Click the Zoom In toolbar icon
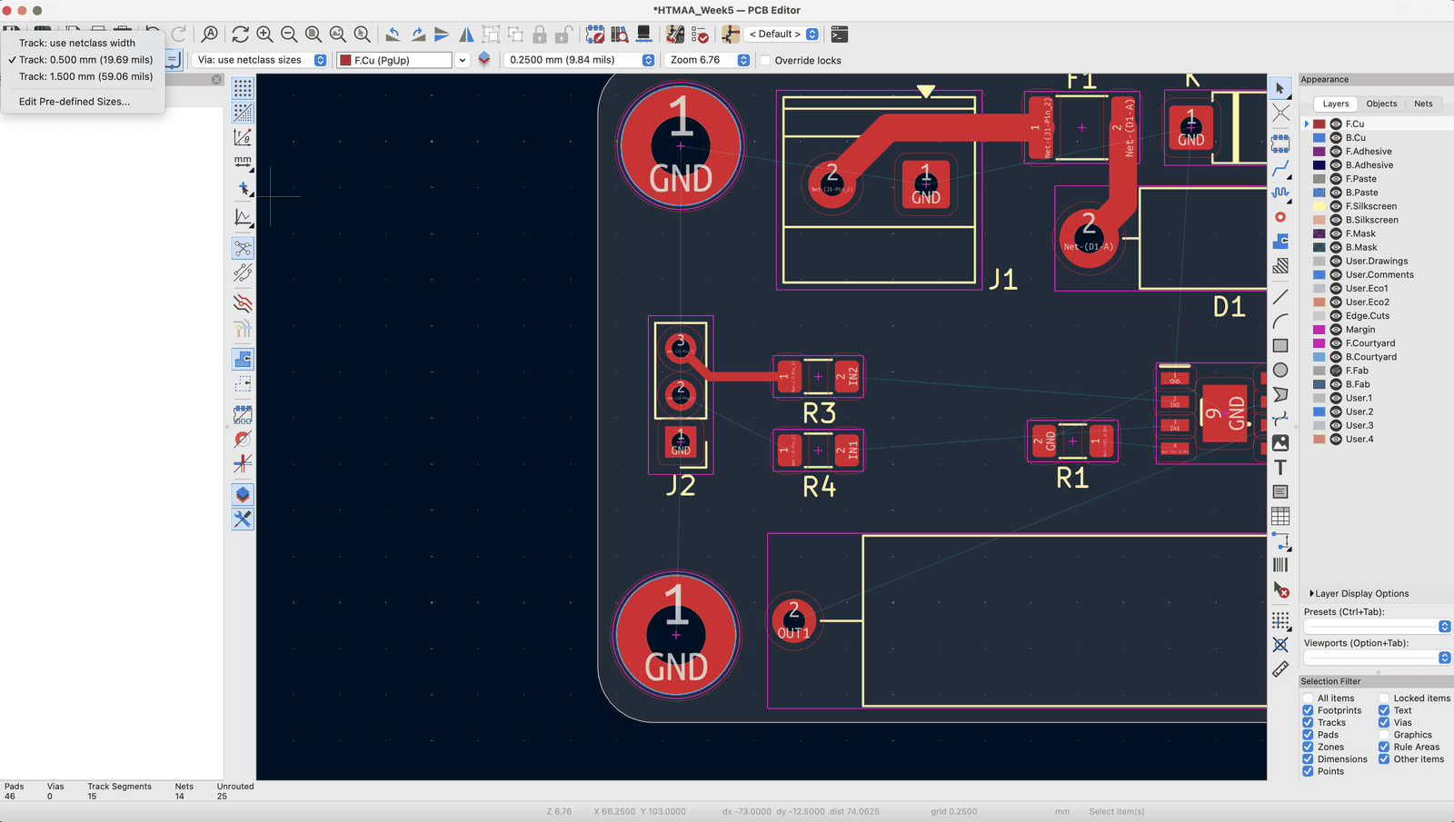 (264, 35)
